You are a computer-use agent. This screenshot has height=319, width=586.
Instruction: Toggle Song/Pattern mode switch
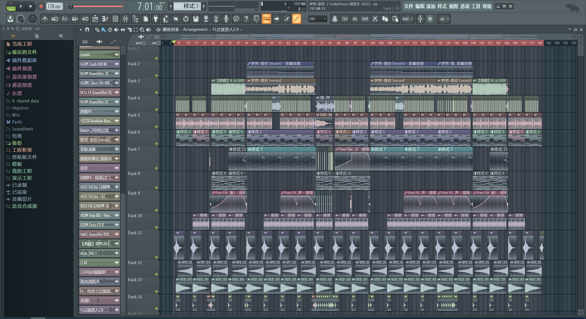[x=11, y=6]
